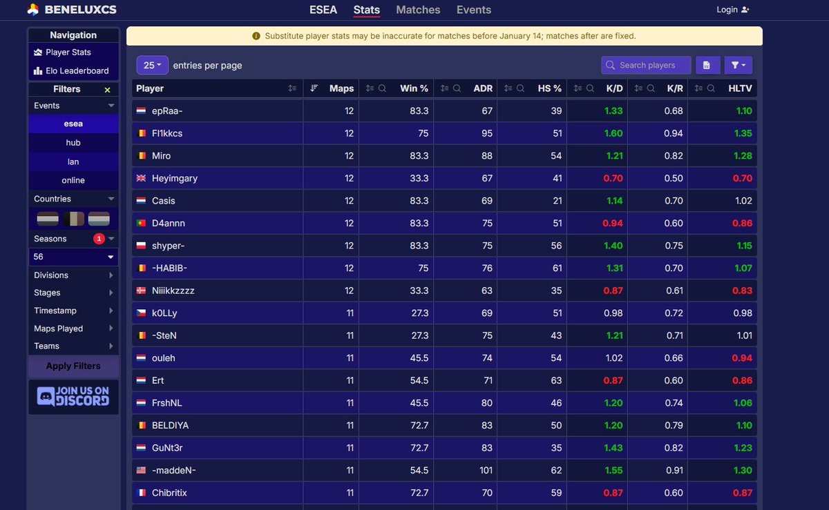
Task: Click the red Seasons badge showing 1
Action: (x=99, y=239)
